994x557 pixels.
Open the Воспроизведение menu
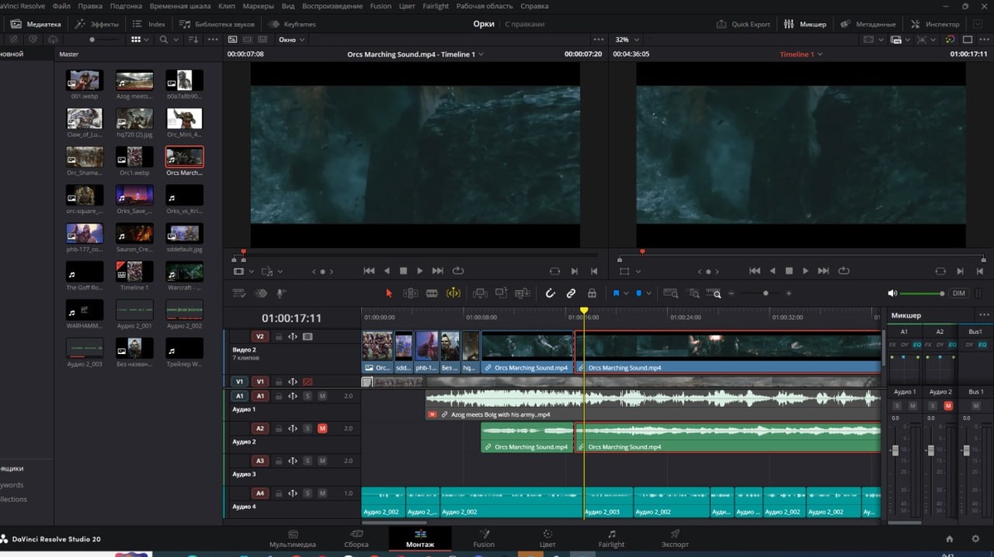click(x=332, y=6)
